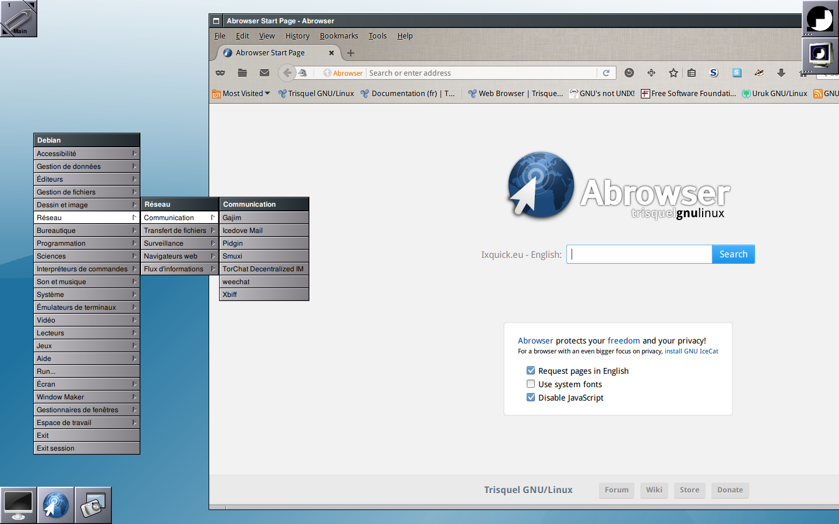Launch Gajim from Communication menu
This screenshot has width=839, height=524.
coord(264,218)
